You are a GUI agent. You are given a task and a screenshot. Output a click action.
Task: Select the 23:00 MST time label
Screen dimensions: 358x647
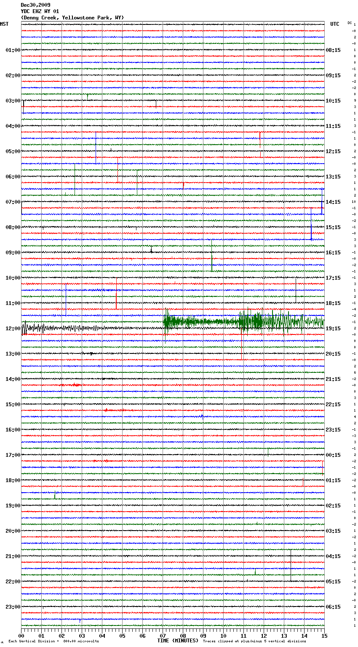[x=13, y=607]
